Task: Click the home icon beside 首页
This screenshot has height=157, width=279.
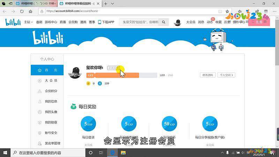Action: click(x=39, y=70)
